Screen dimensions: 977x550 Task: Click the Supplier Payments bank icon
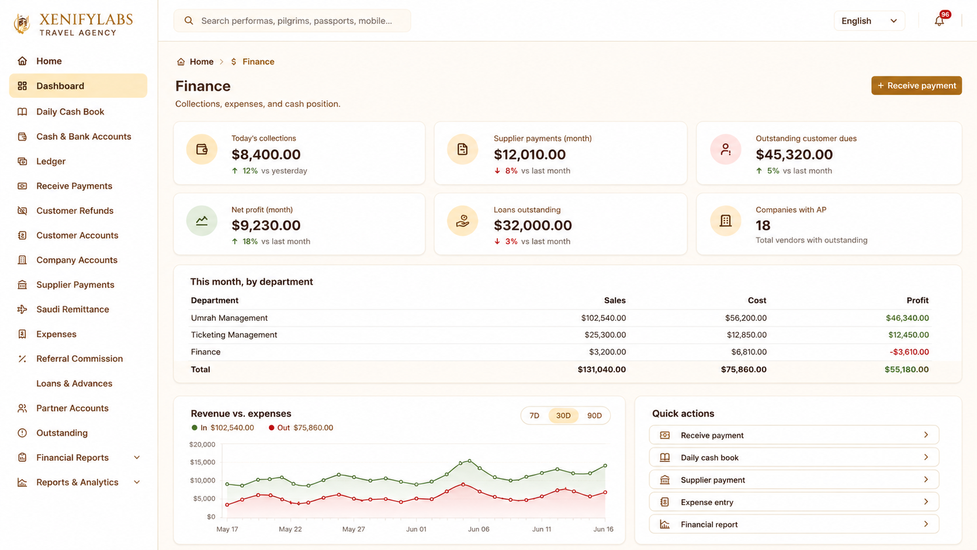click(22, 285)
